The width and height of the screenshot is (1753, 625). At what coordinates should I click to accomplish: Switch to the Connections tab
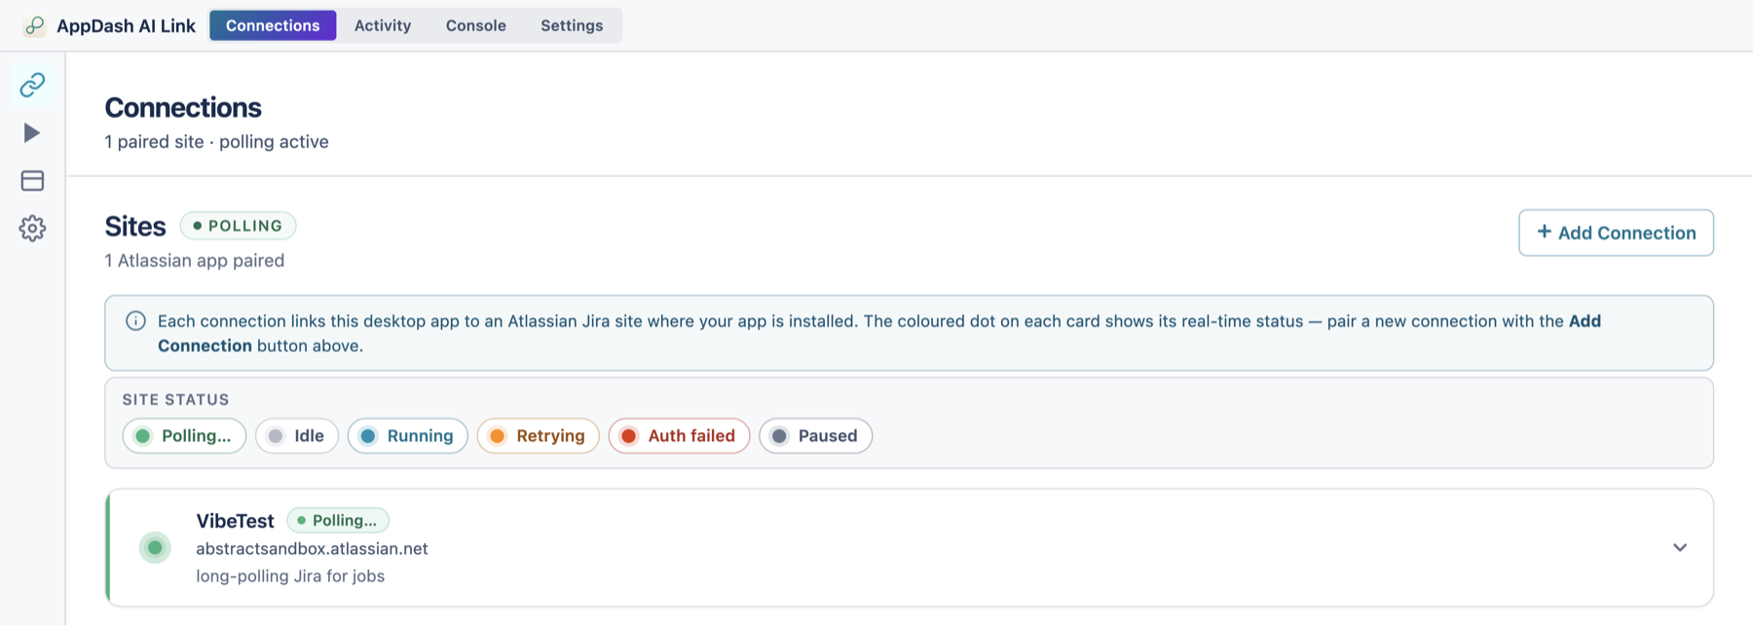(x=273, y=25)
